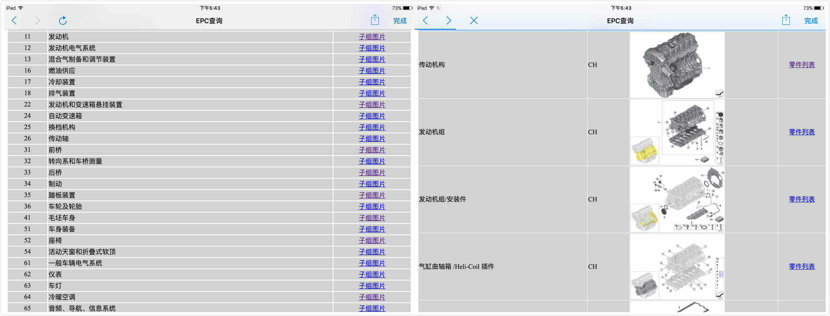The image size is (830, 316).
Task: Open 子组图片 for 换档机构
Action: (x=372, y=127)
